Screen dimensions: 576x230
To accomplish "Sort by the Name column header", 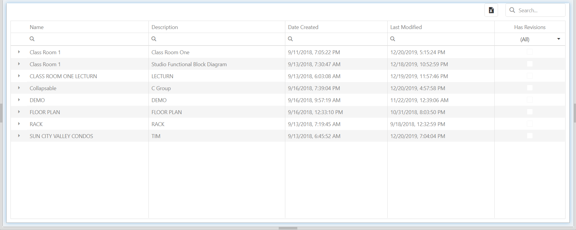I will [37, 27].
